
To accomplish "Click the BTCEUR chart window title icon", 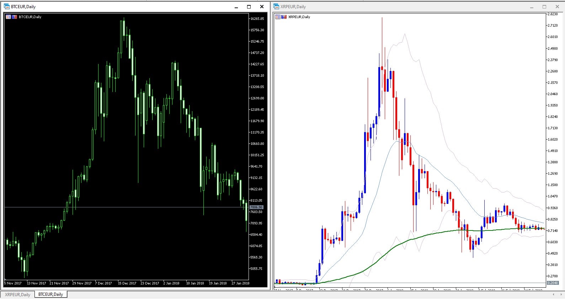I will pos(7,6).
